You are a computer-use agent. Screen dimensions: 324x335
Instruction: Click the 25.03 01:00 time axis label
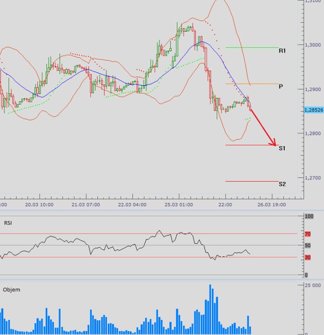click(x=178, y=205)
